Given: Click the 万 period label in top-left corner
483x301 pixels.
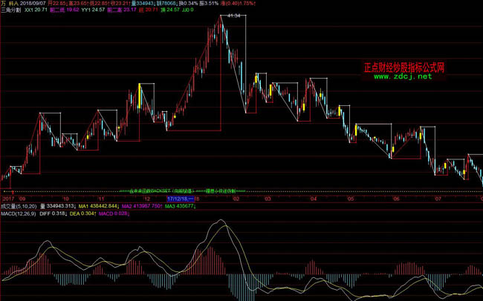Looking at the screenshot, I should coord(4,4).
